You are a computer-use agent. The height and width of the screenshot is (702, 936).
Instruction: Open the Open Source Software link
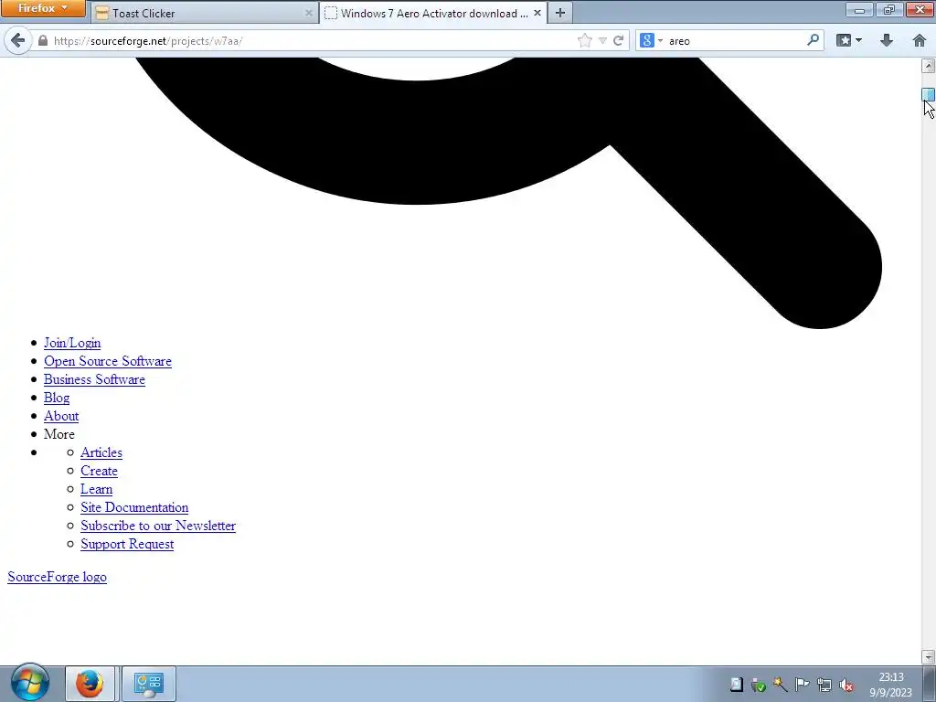tap(108, 361)
